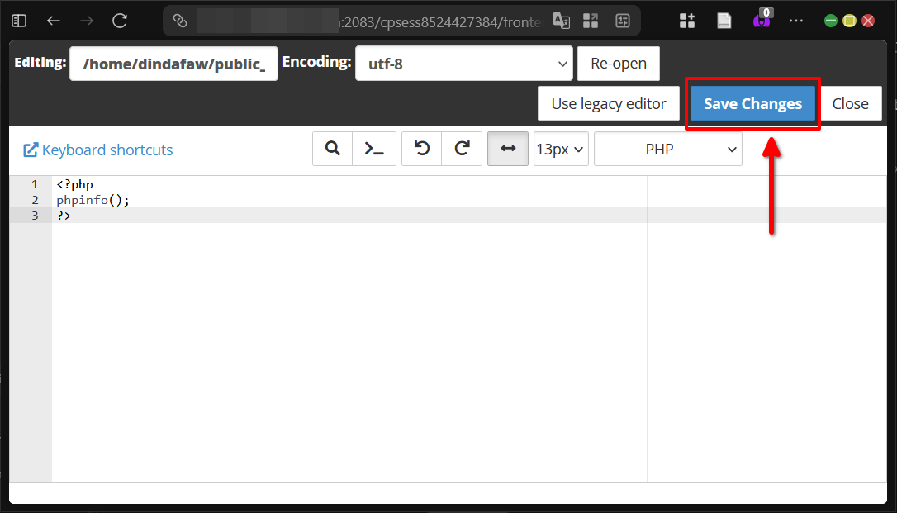Redo the last change using the redo arrow
The height and width of the screenshot is (513, 897).
pyautogui.click(x=462, y=149)
